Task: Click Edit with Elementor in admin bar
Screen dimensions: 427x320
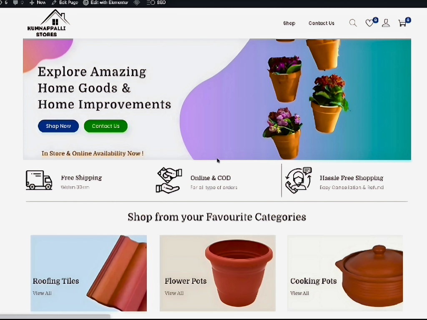Action: click(x=105, y=2)
